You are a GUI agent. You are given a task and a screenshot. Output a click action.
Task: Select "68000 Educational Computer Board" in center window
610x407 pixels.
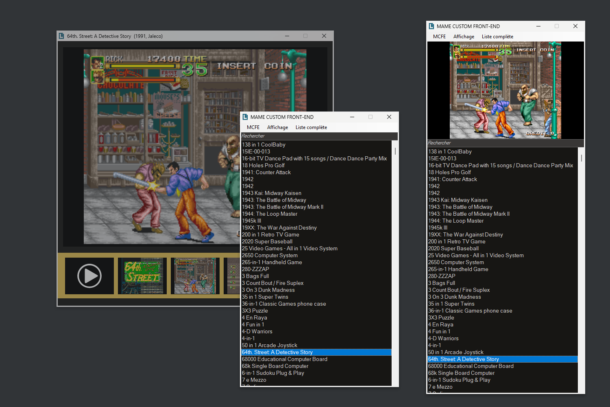coord(316,359)
